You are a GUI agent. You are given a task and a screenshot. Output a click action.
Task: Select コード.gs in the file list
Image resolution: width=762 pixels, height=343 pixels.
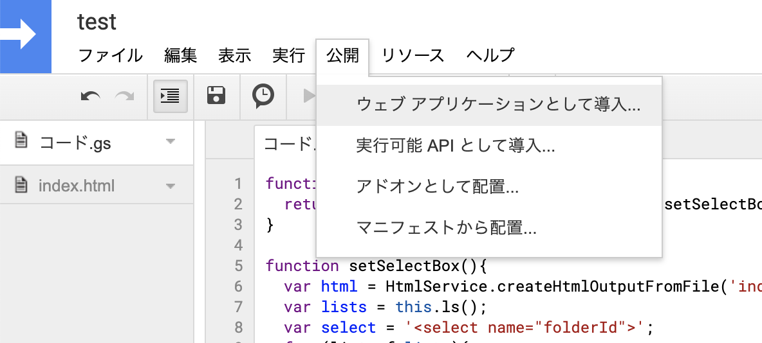[97, 142]
